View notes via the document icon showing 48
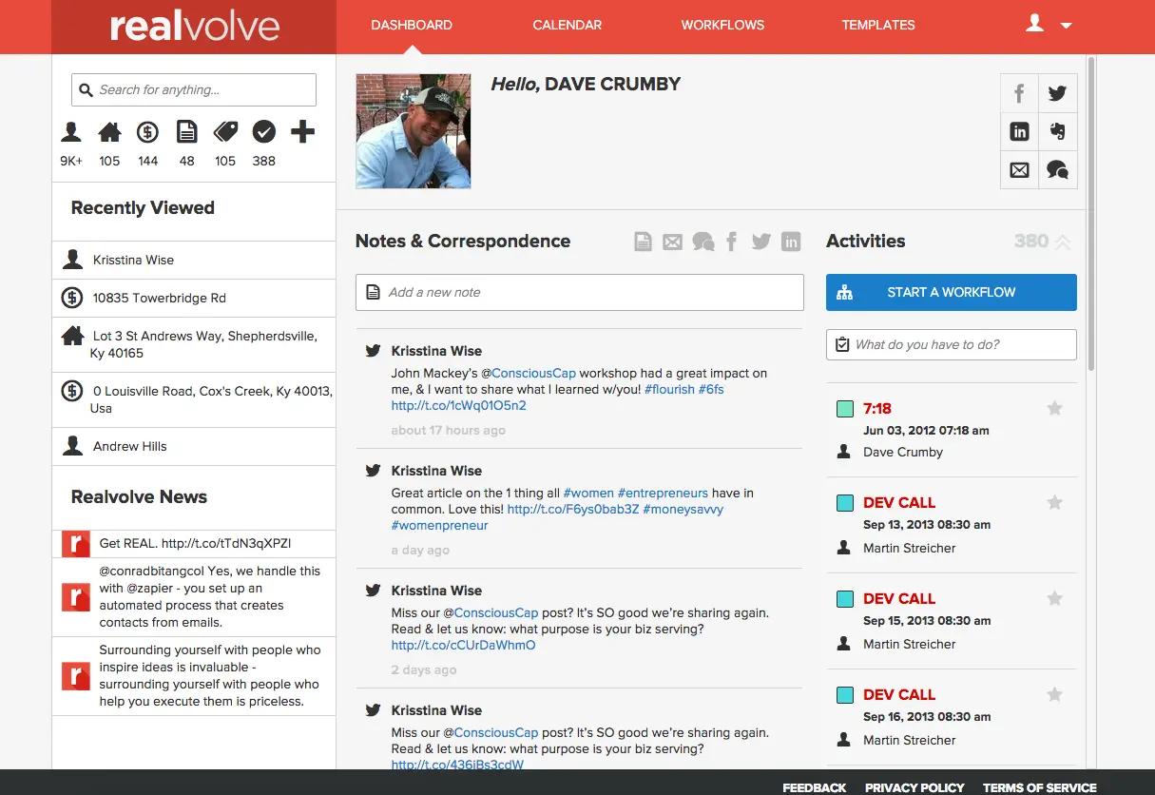This screenshot has height=795, width=1155. pyautogui.click(x=186, y=134)
